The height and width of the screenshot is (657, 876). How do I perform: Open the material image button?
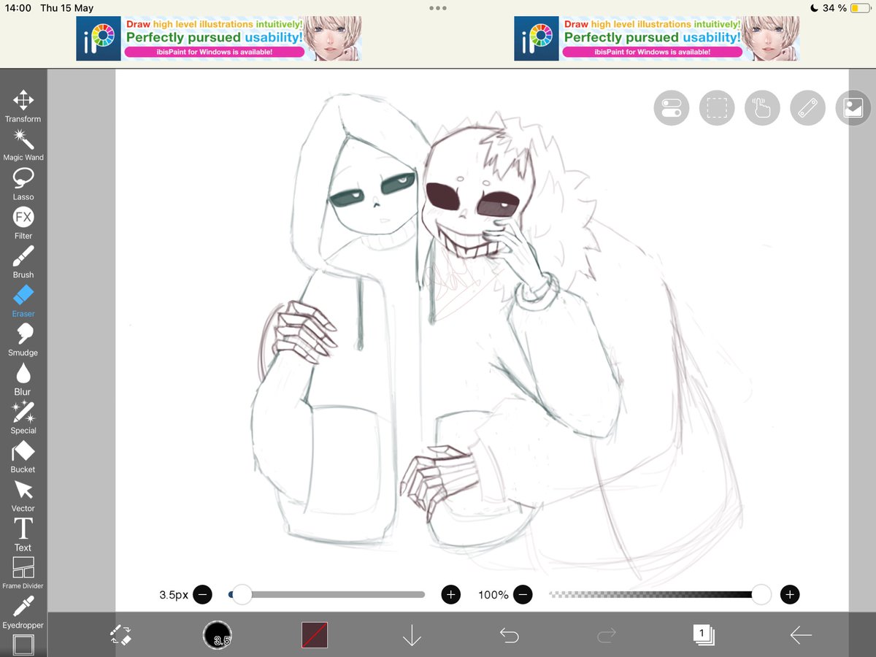(853, 109)
